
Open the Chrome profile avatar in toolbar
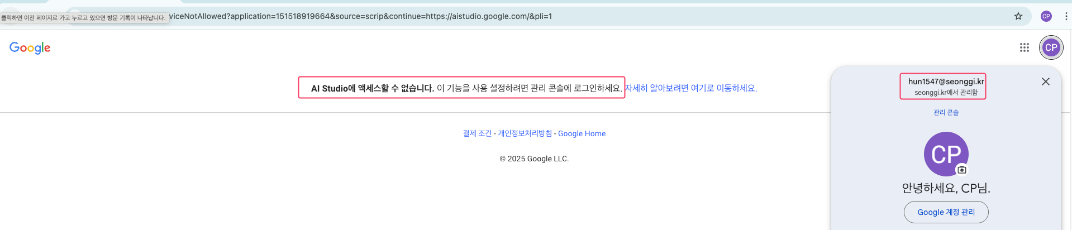coord(1046,16)
